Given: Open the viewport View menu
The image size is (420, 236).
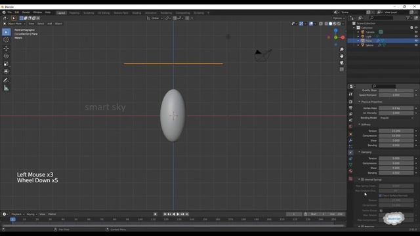Looking at the screenshot, I should pos(31,24).
